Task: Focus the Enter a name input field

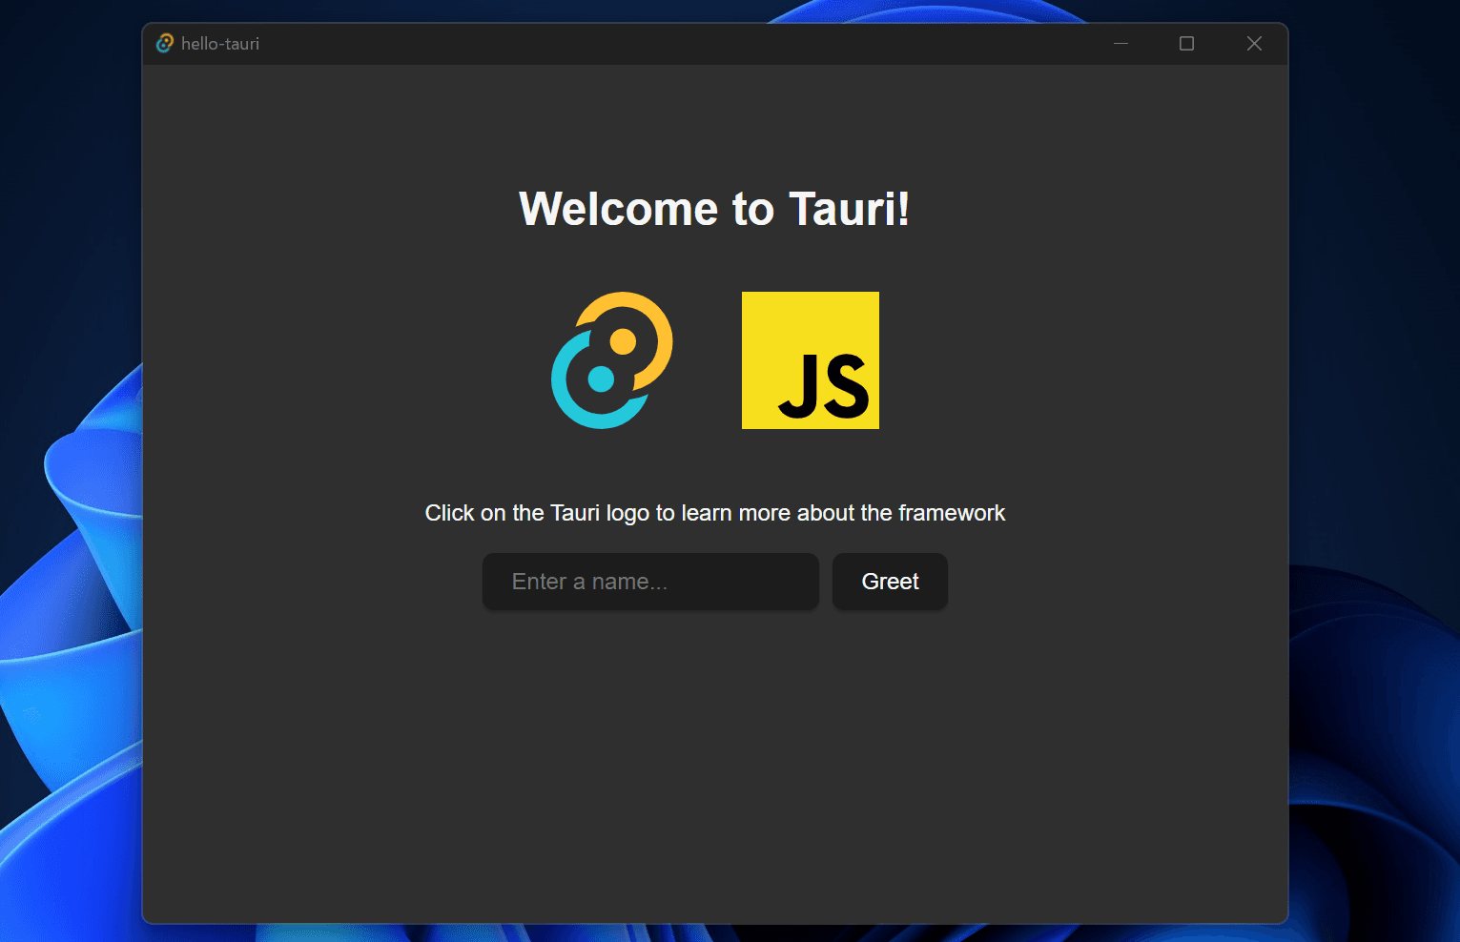Action: [649, 581]
